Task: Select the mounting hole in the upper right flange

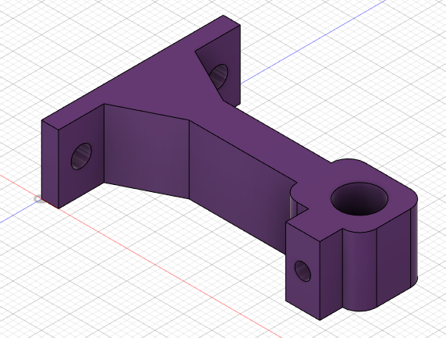Action: tap(219, 76)
